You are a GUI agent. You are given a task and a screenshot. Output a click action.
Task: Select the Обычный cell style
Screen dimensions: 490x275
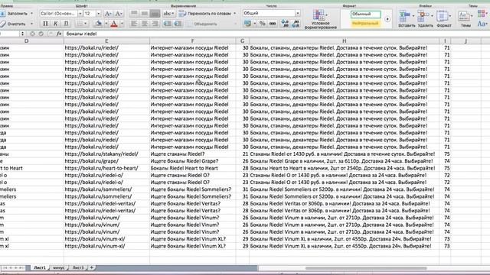tap(366, 14)
